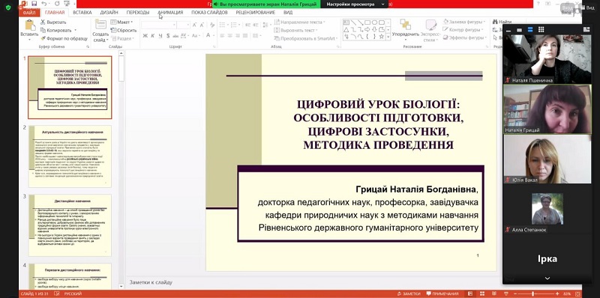Toggle underline Ч formatting
Viewport: 600px width, 298px height.
coord(160,35)
